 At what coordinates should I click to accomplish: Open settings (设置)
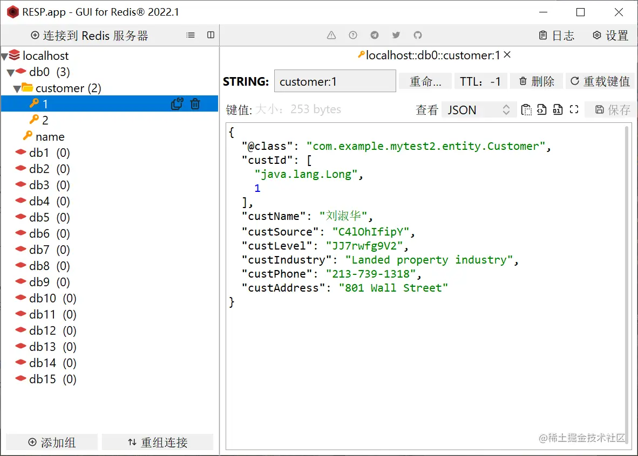click(x=610, y=36)
